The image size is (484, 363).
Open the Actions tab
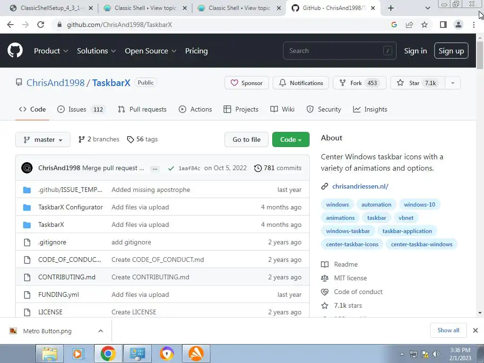click(x=195, y=109)
